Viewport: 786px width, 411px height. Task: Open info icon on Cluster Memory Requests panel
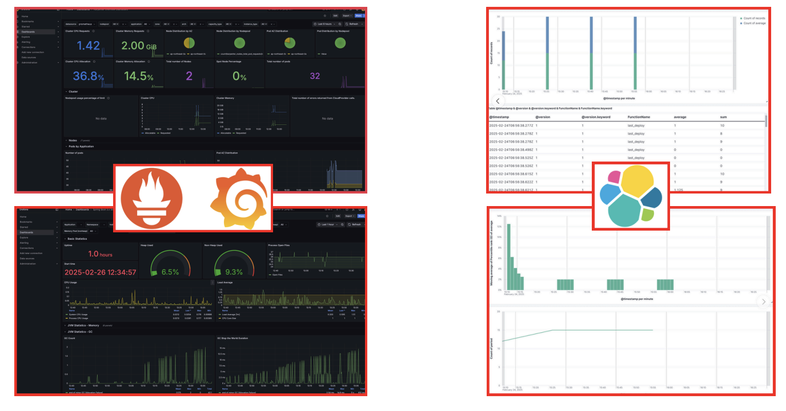[x=148, y=31]
